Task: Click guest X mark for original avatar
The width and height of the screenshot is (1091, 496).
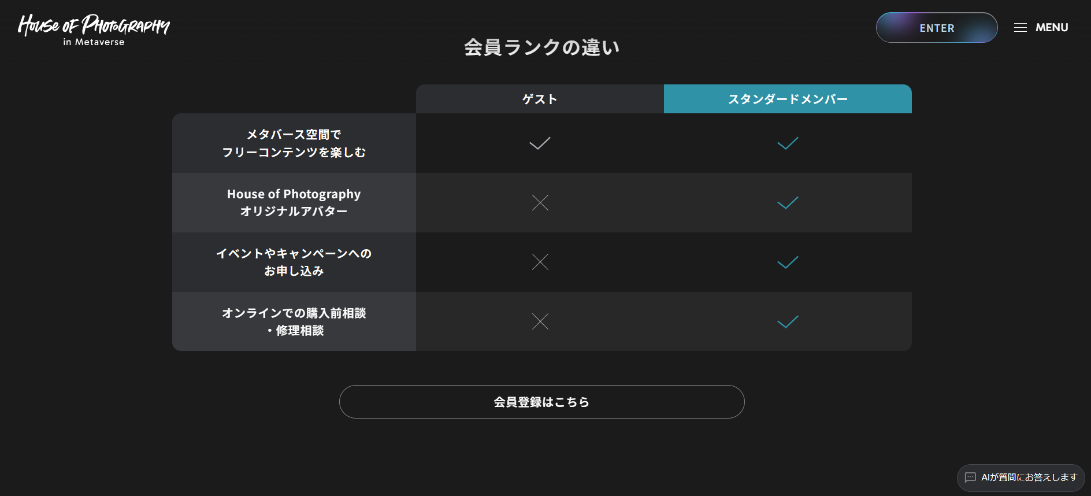Action: [540, 202]
